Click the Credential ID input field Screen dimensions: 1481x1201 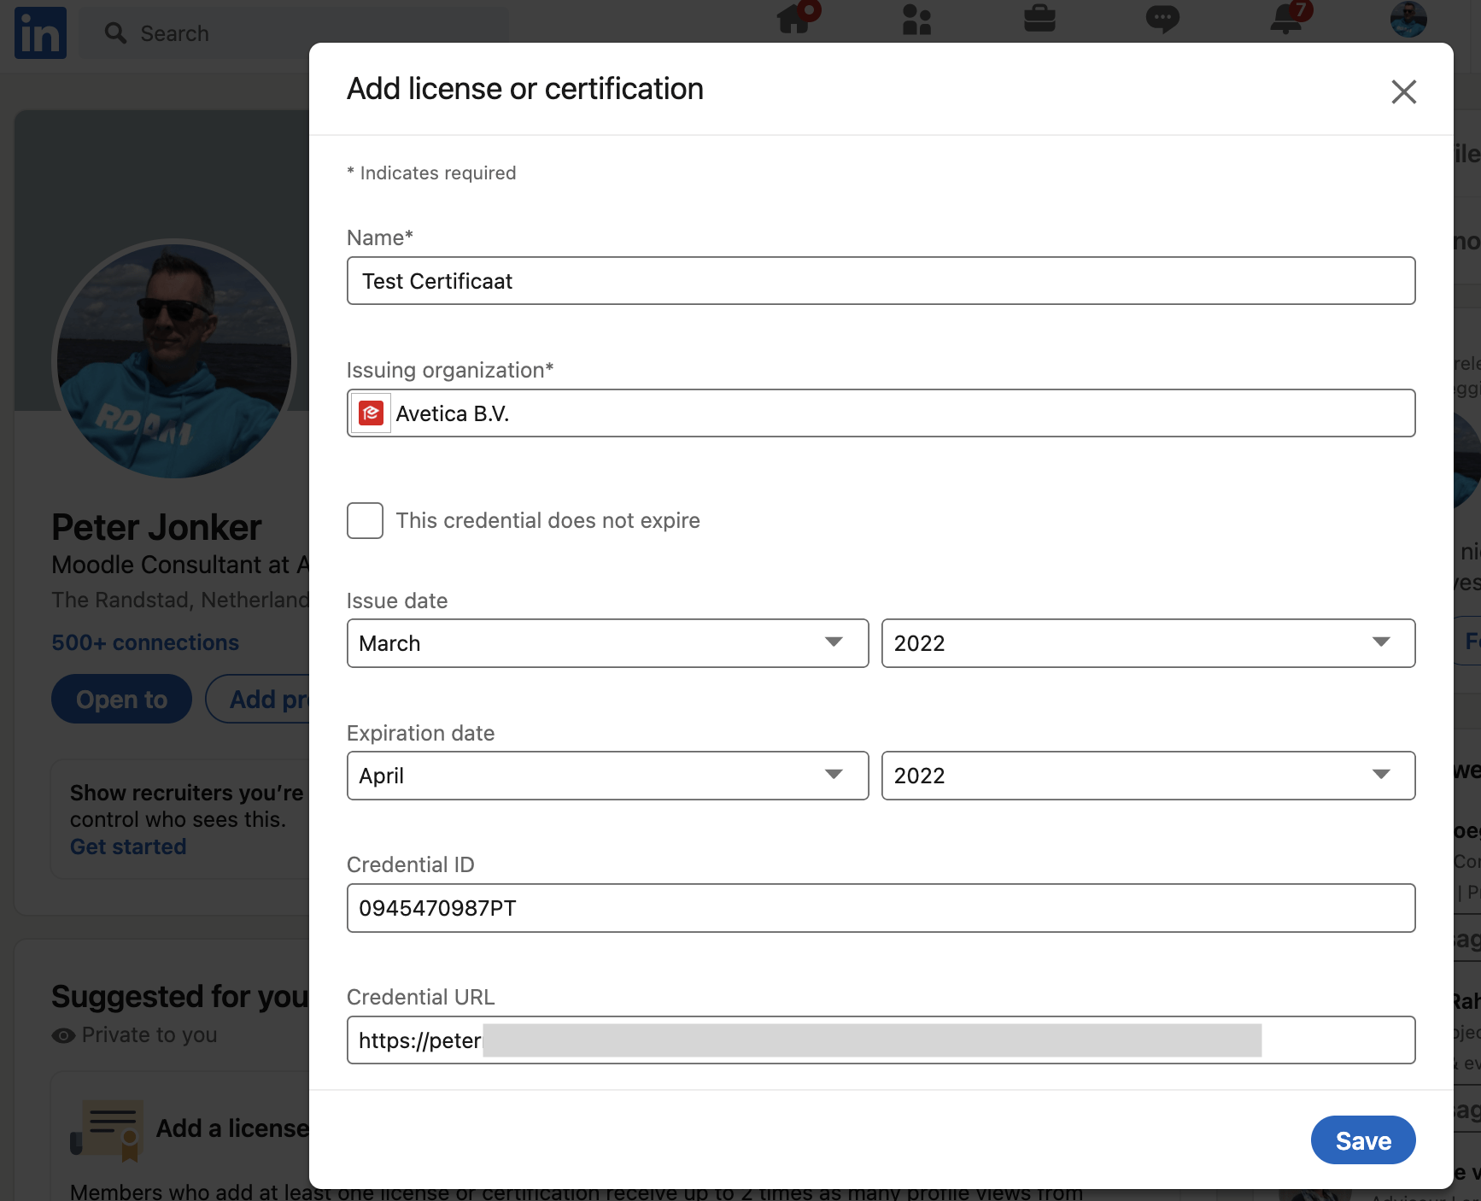pyautogui.click(x=881, y=908)
